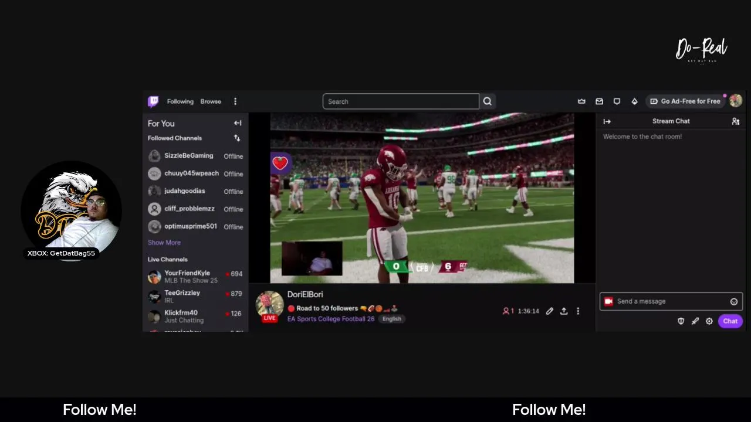
Task: Click the search magnifier button
Action: [488, 101]
